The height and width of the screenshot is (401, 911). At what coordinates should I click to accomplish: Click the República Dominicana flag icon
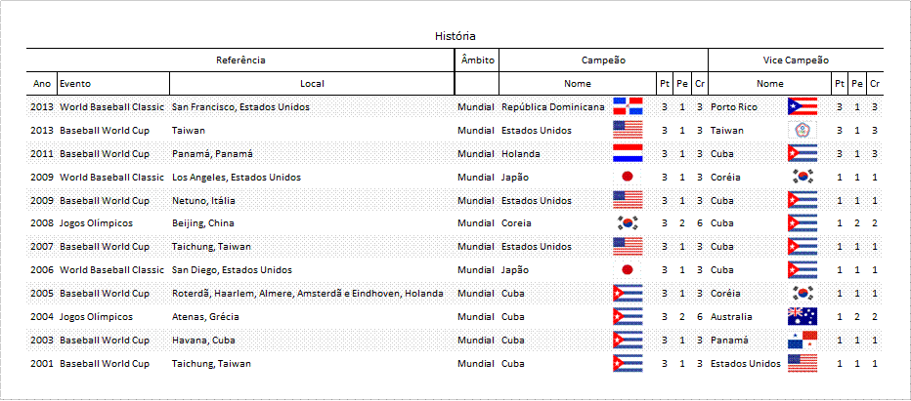628,106
